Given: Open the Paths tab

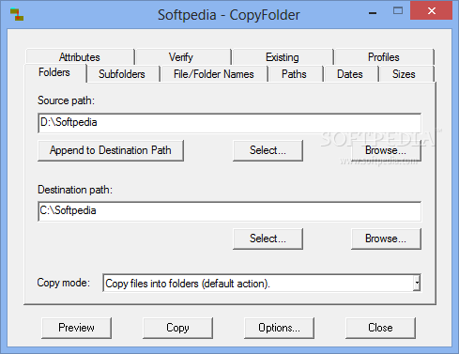Looking at the screenshot, I should (x=295, y=74).
